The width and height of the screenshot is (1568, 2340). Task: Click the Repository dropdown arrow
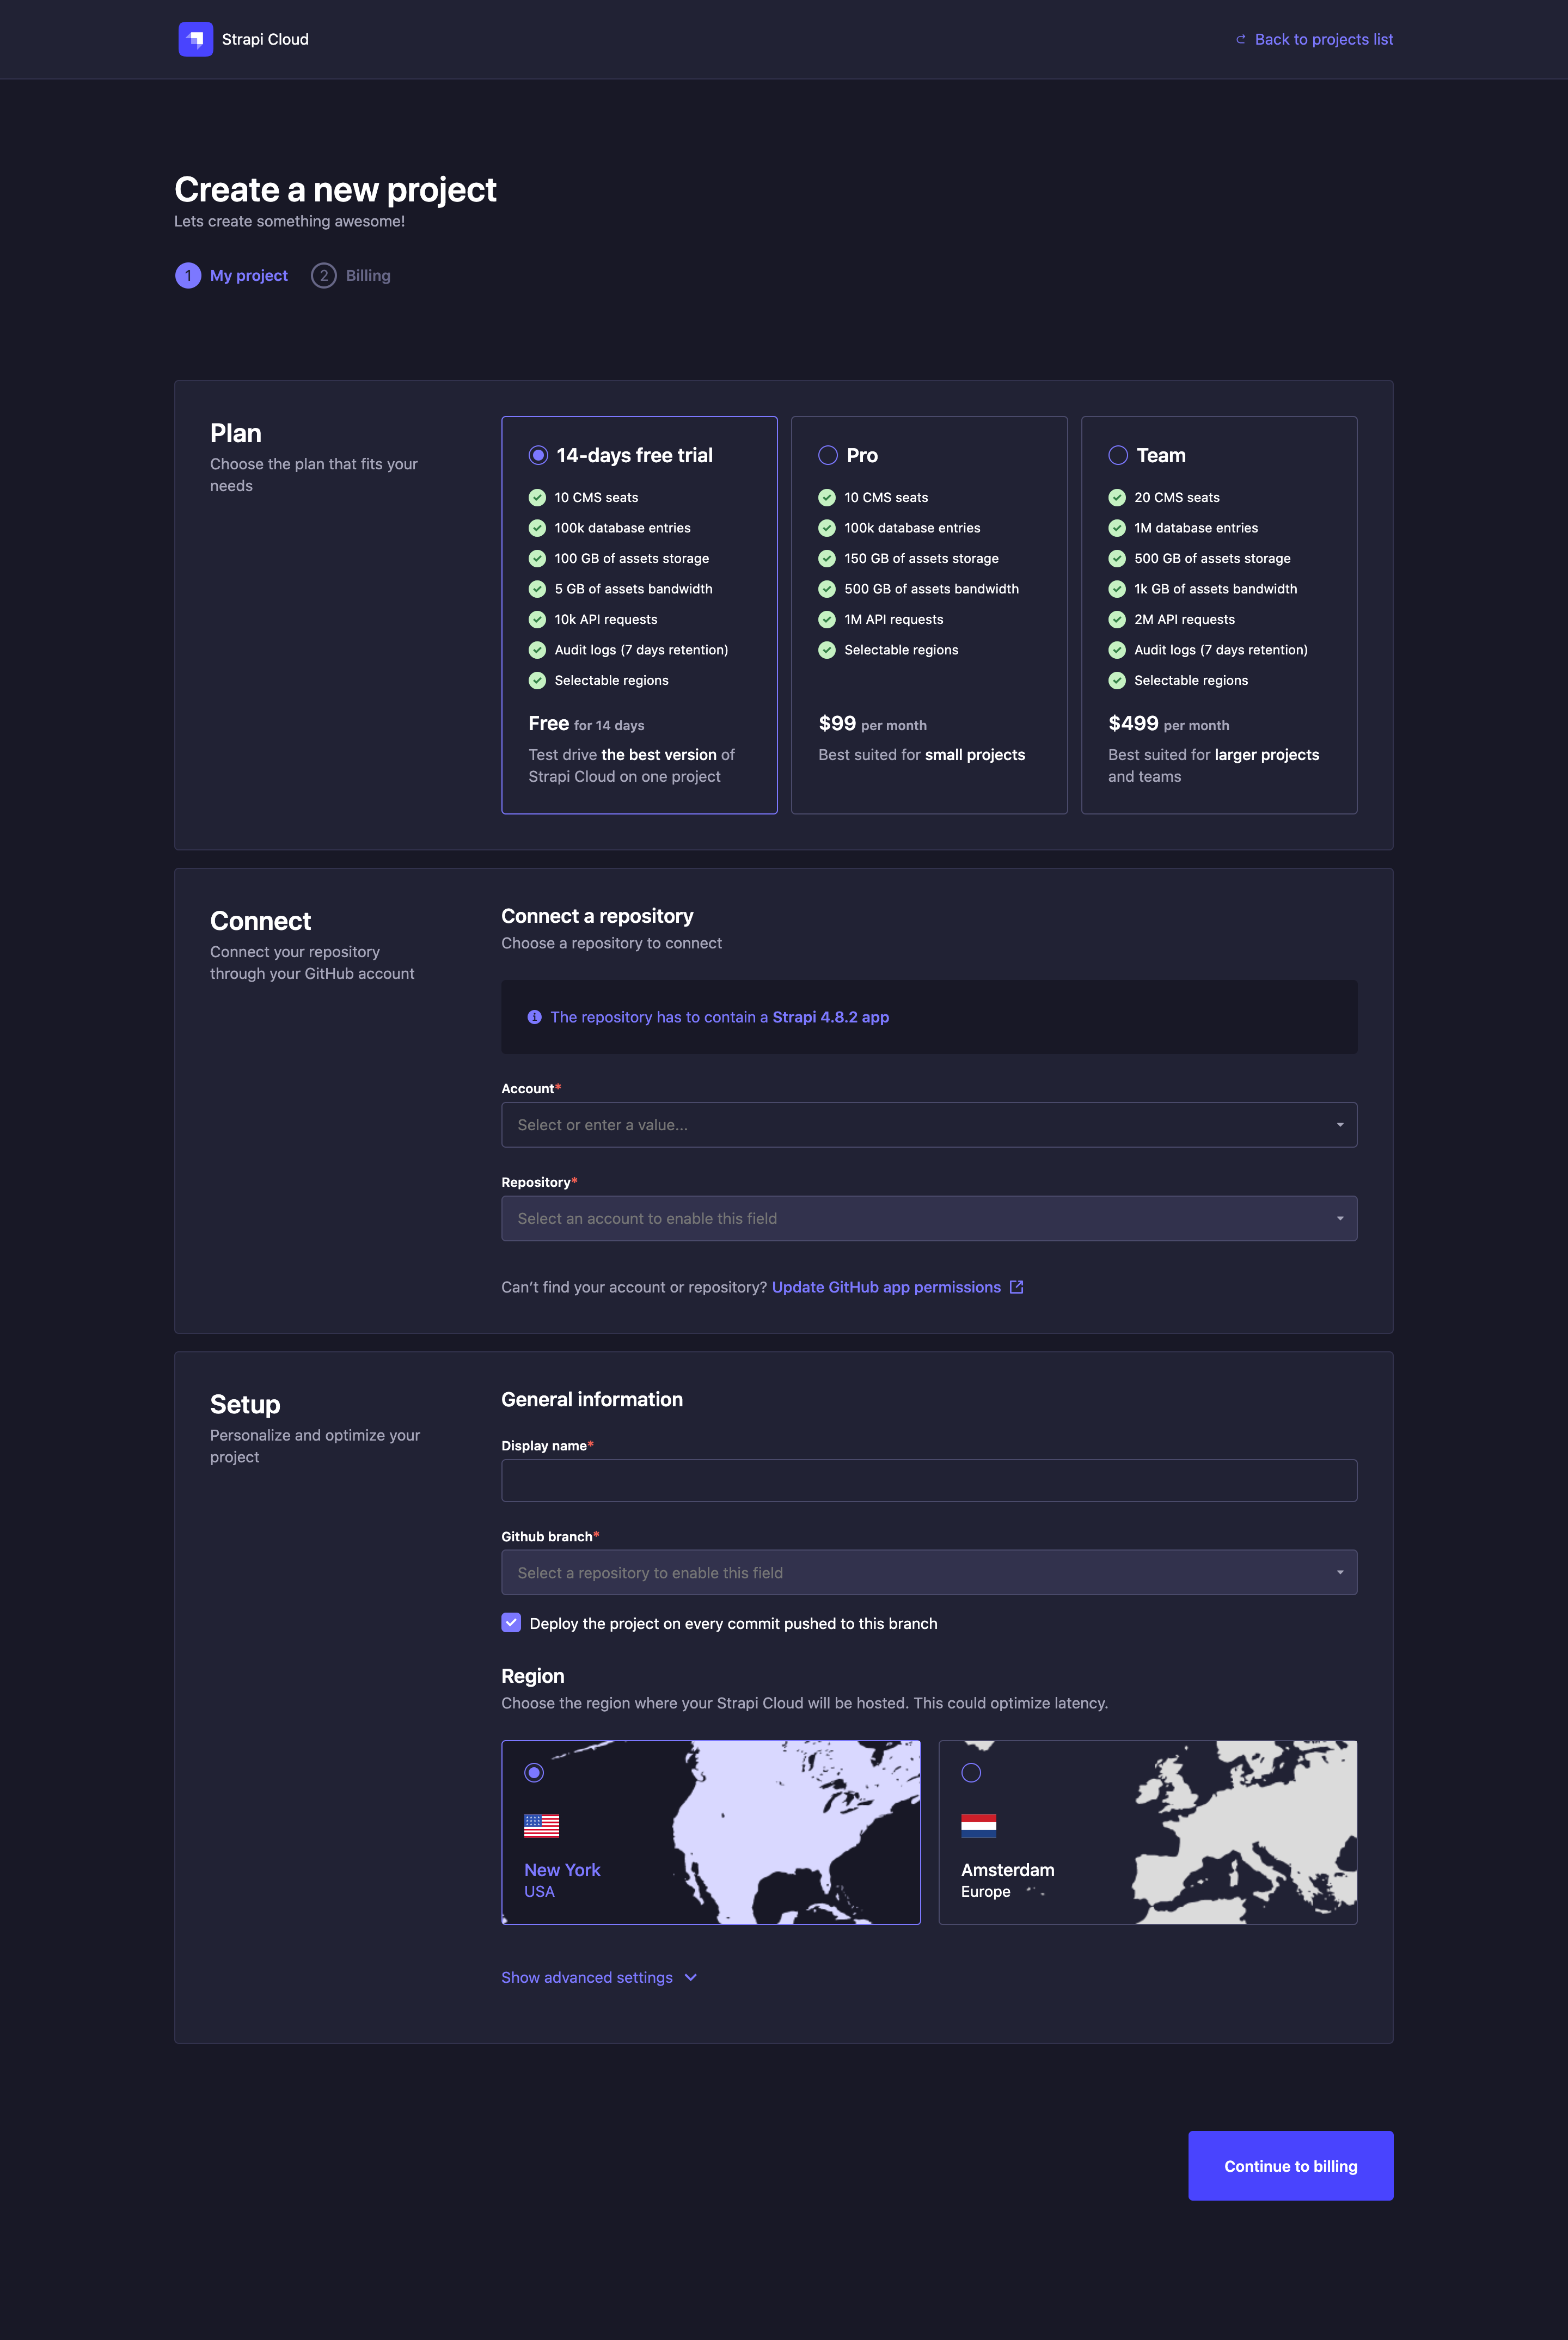tap(1340, 1218)
